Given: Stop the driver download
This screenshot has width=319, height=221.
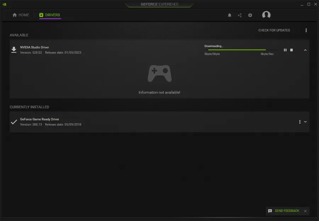Looking at the screenshot, I should coord(291,50).
